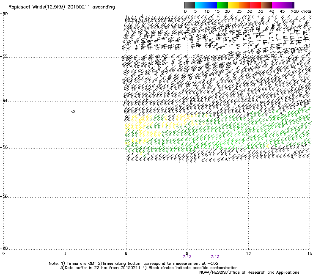313x275 pixels.
Task: Click the purple "7:43" swath time marker
Action: [215, 257]
